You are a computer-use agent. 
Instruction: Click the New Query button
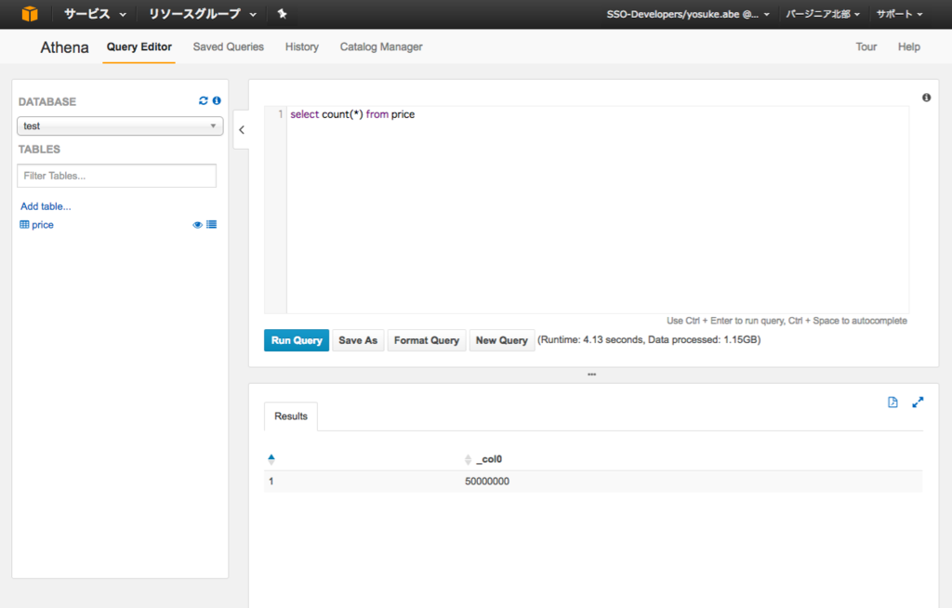pyautogui.click(x=501, y=340)
